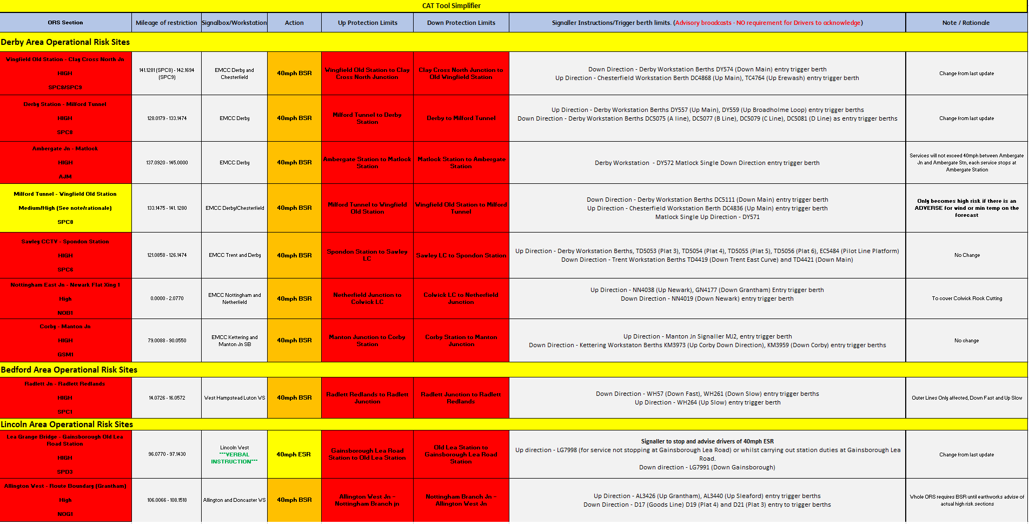
Task: Select the 'West Hampstead Luton WS' cell
Action: (x=234, y=398)
